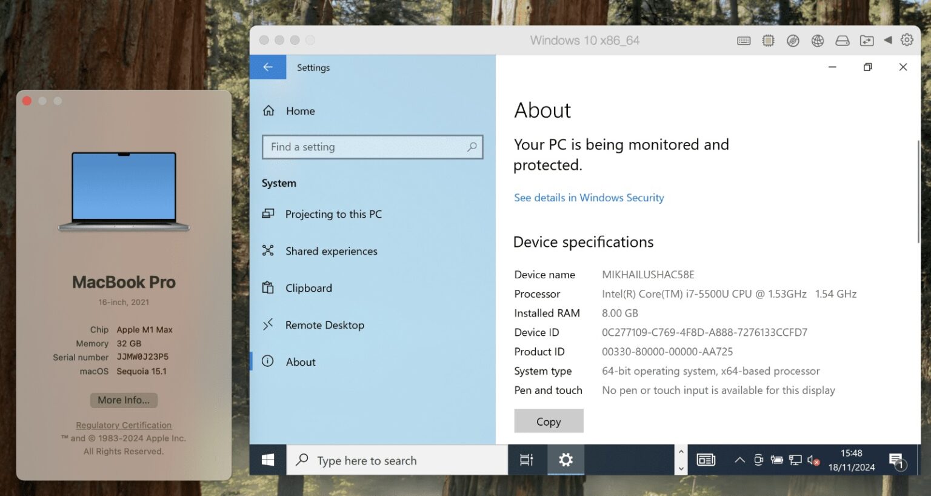Click the shared folder icon in VM toolbar
Image resolution: width=931 pixels, height=496 pixels.
pos(867,40)
